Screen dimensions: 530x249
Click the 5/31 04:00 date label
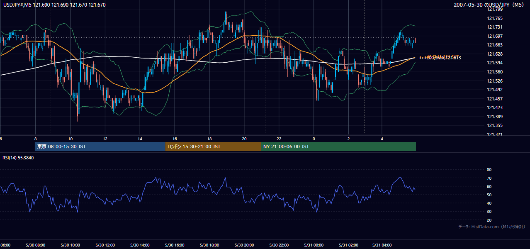(x=383, y=245)
